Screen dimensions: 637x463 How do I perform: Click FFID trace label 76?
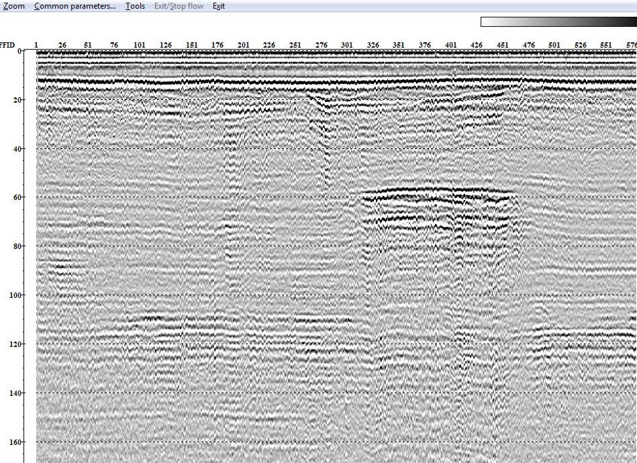tap(114, 45)
